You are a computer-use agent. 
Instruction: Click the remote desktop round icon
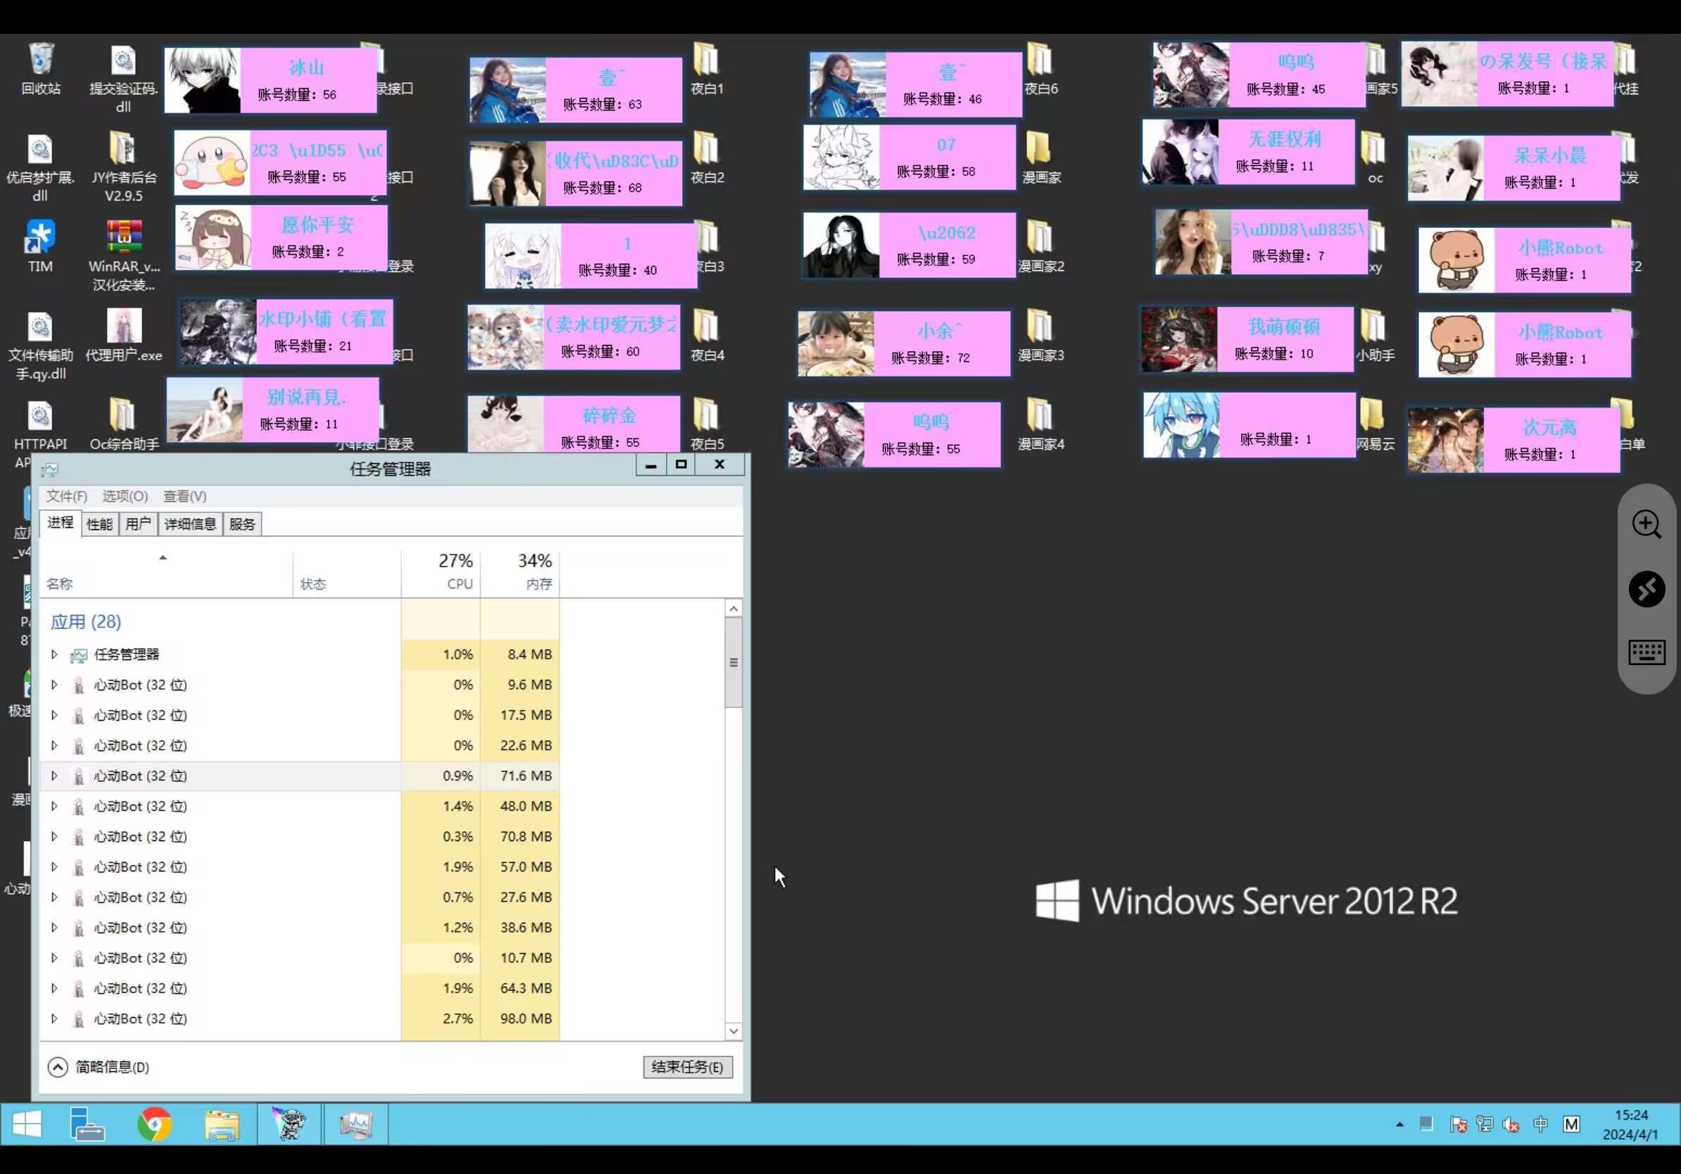point(1647,588)
